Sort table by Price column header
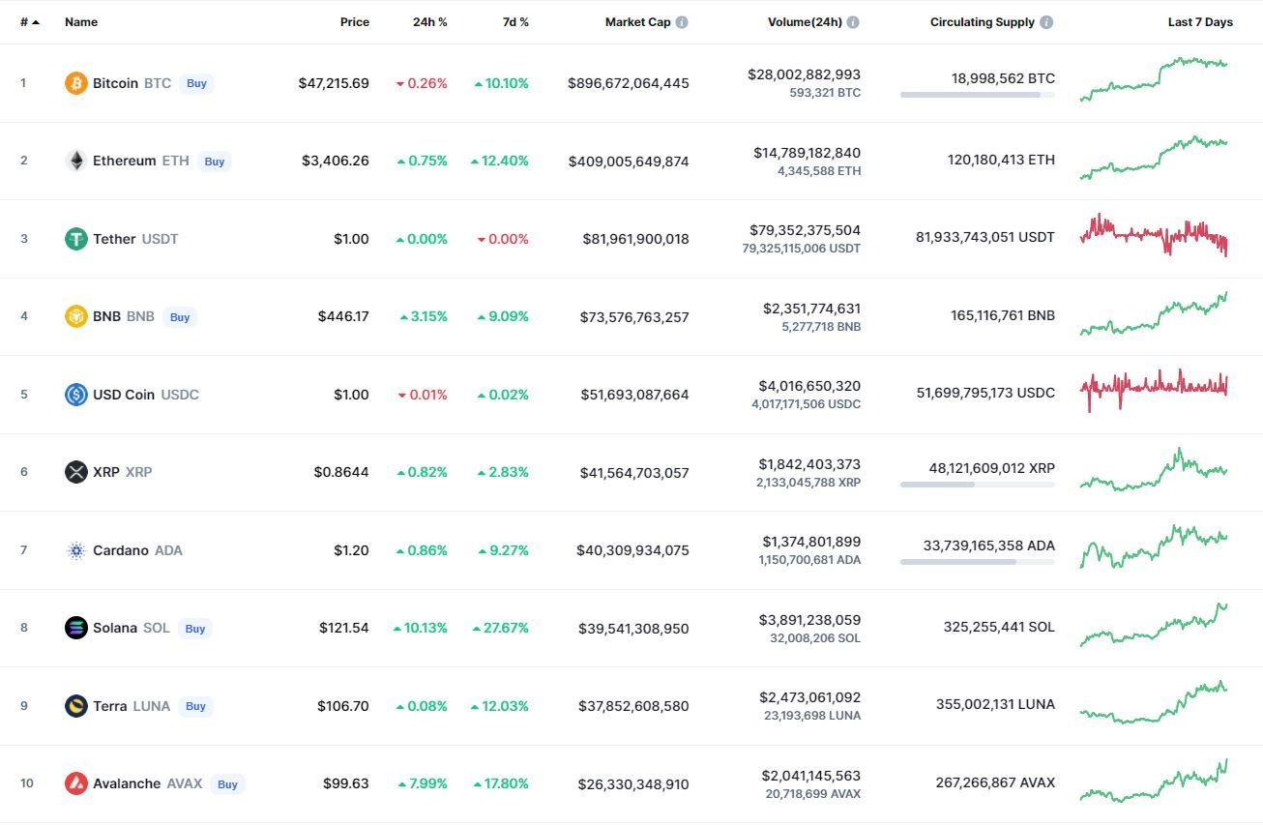 (354, 22)
